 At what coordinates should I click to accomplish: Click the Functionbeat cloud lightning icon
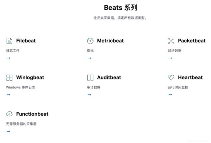pyautogui.click(x=9, y=114)
